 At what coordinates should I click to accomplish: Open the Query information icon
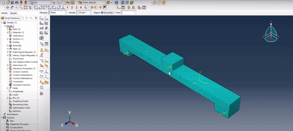pyautogui.click(x=116, y=3)
